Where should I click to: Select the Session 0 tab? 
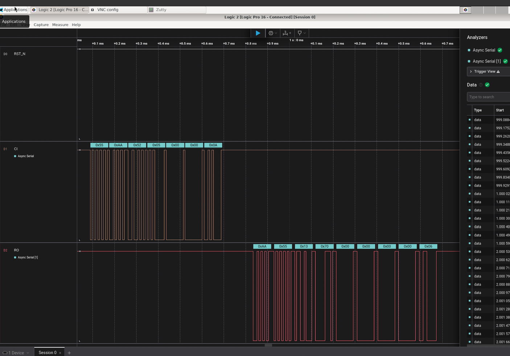[x=48, y=352]
